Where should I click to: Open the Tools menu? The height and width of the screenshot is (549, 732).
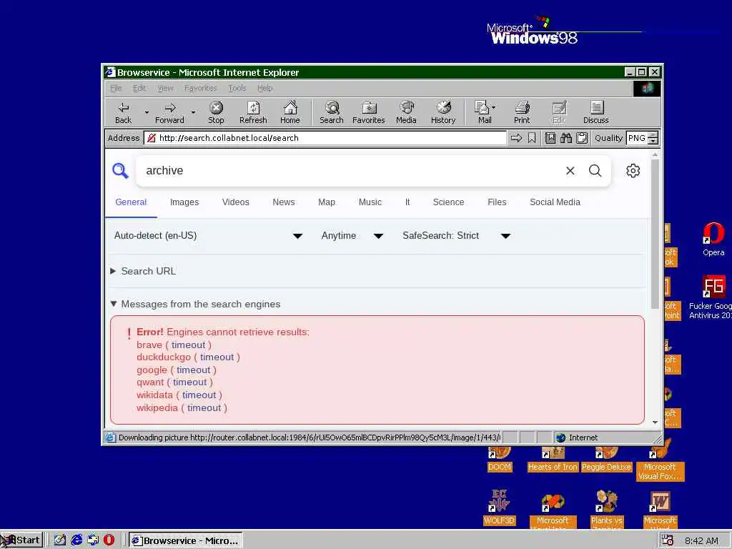point(237,88)
